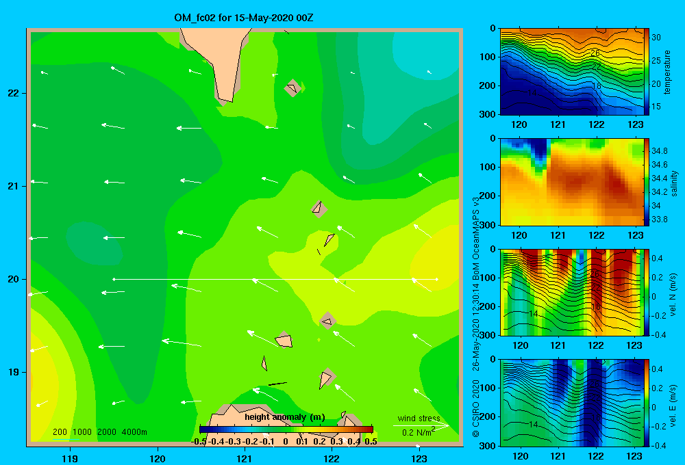Viewport: 685px width, 465px height.
Task: Click the '2000' depth contour legend entry
Action: pos(107,432)
